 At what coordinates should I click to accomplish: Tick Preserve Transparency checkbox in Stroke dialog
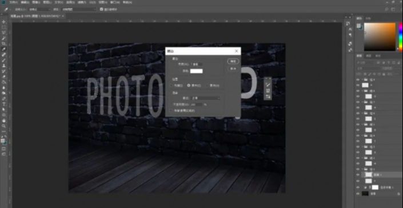pyautogui.click(x=171, y=111)
